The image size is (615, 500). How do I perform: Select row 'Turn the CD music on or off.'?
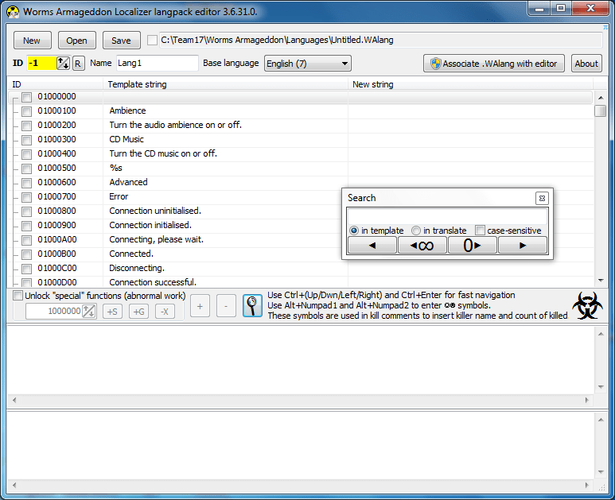point(300,154)
